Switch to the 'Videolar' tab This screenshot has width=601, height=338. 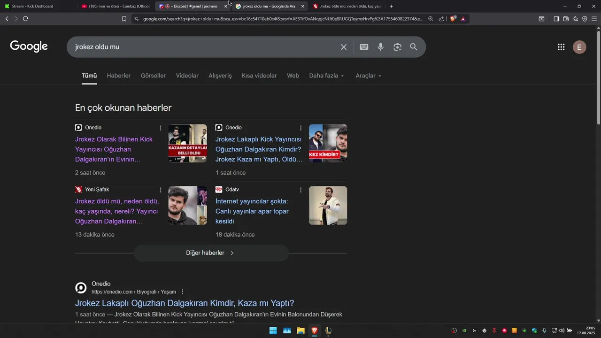[187, 76]
